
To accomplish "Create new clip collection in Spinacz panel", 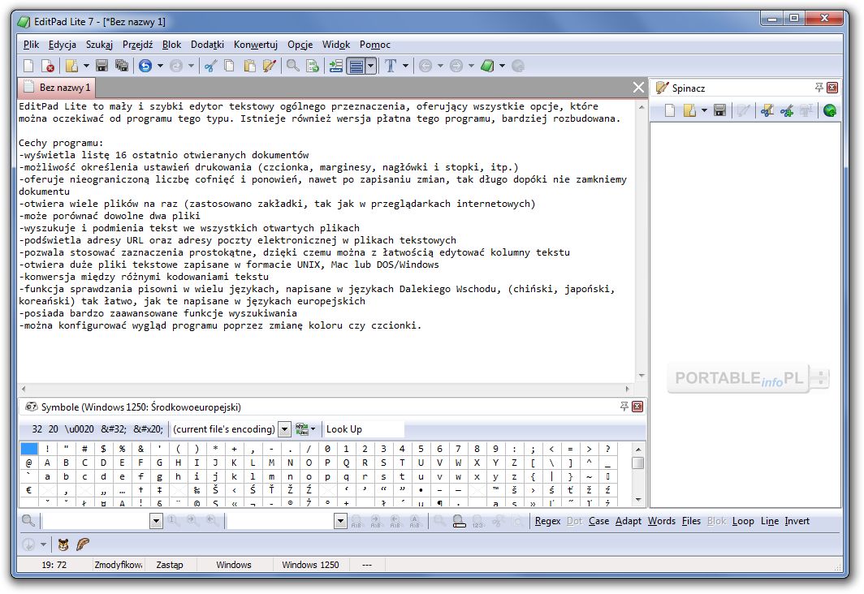I will coord(669,110).
